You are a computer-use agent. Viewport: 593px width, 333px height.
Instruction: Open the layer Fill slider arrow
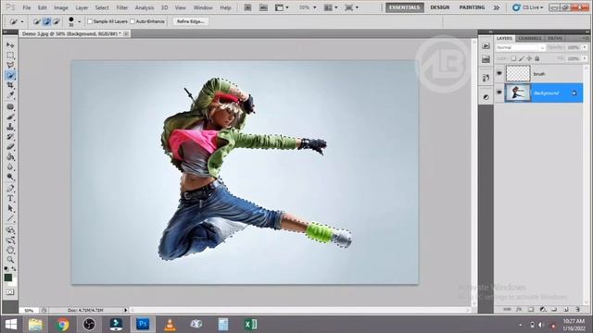tap(585, 58)
